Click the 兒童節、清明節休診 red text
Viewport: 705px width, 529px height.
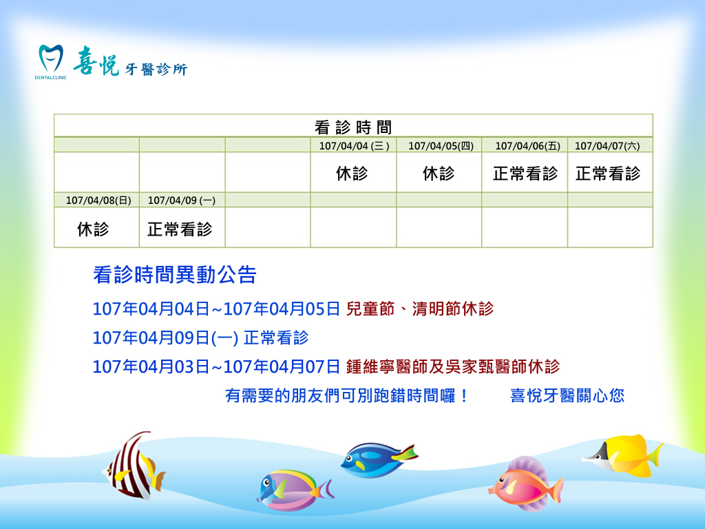tap(420, 309)
